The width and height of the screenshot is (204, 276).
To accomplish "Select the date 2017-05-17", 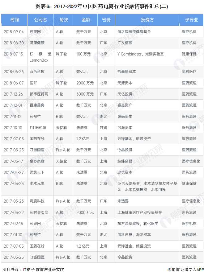I will click(x=13, y=161).
